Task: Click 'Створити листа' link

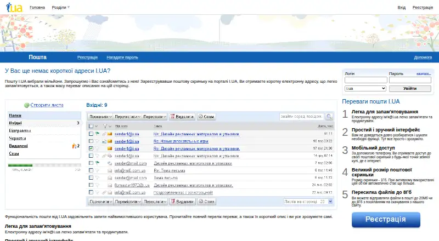Action: pyautogui.click(x=47, y=105)
